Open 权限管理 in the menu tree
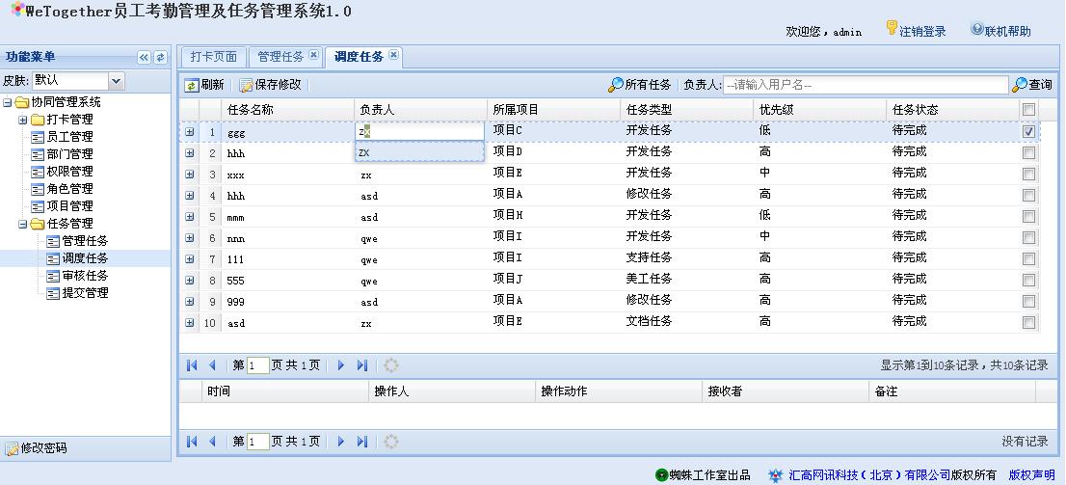This screenshot has width=1066, height=485. (x=70, y=172)
